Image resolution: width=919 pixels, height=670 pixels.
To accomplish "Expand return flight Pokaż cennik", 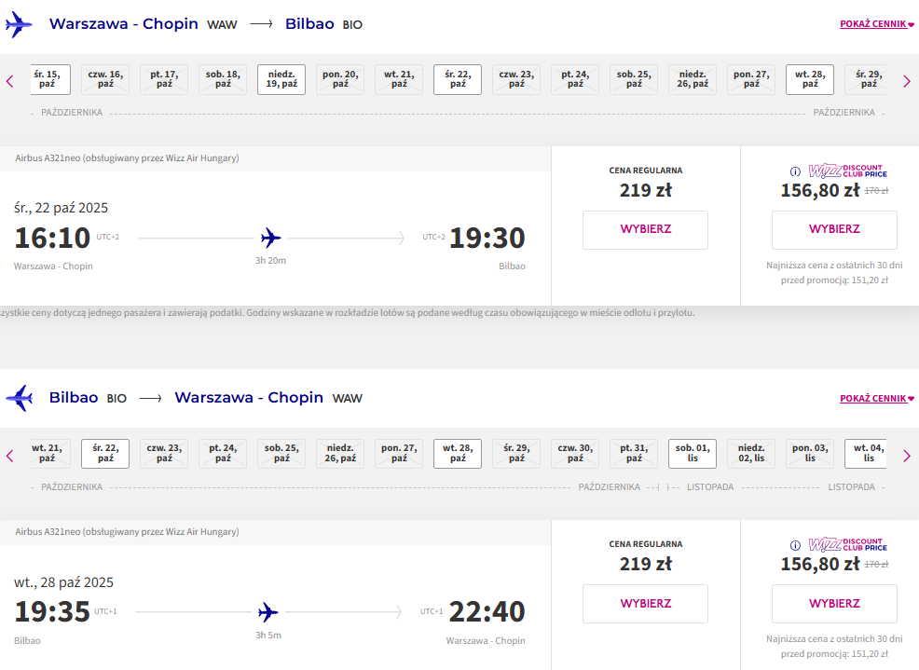I will (x=877, y=399).
